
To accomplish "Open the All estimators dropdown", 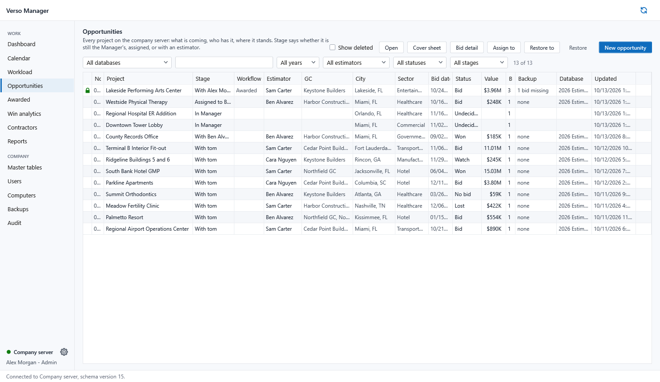I will click(x=356, y=63).
